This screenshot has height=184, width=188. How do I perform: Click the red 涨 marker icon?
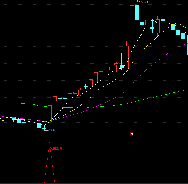click(x=132, y=134)
